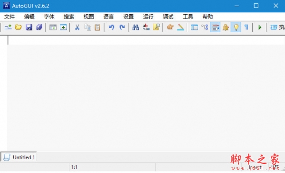Maximize the AutoGUI window

[x=256, y=6]
